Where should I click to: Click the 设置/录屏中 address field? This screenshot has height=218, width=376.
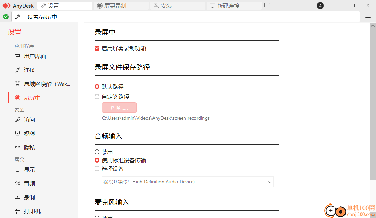(x=186, y=17)
